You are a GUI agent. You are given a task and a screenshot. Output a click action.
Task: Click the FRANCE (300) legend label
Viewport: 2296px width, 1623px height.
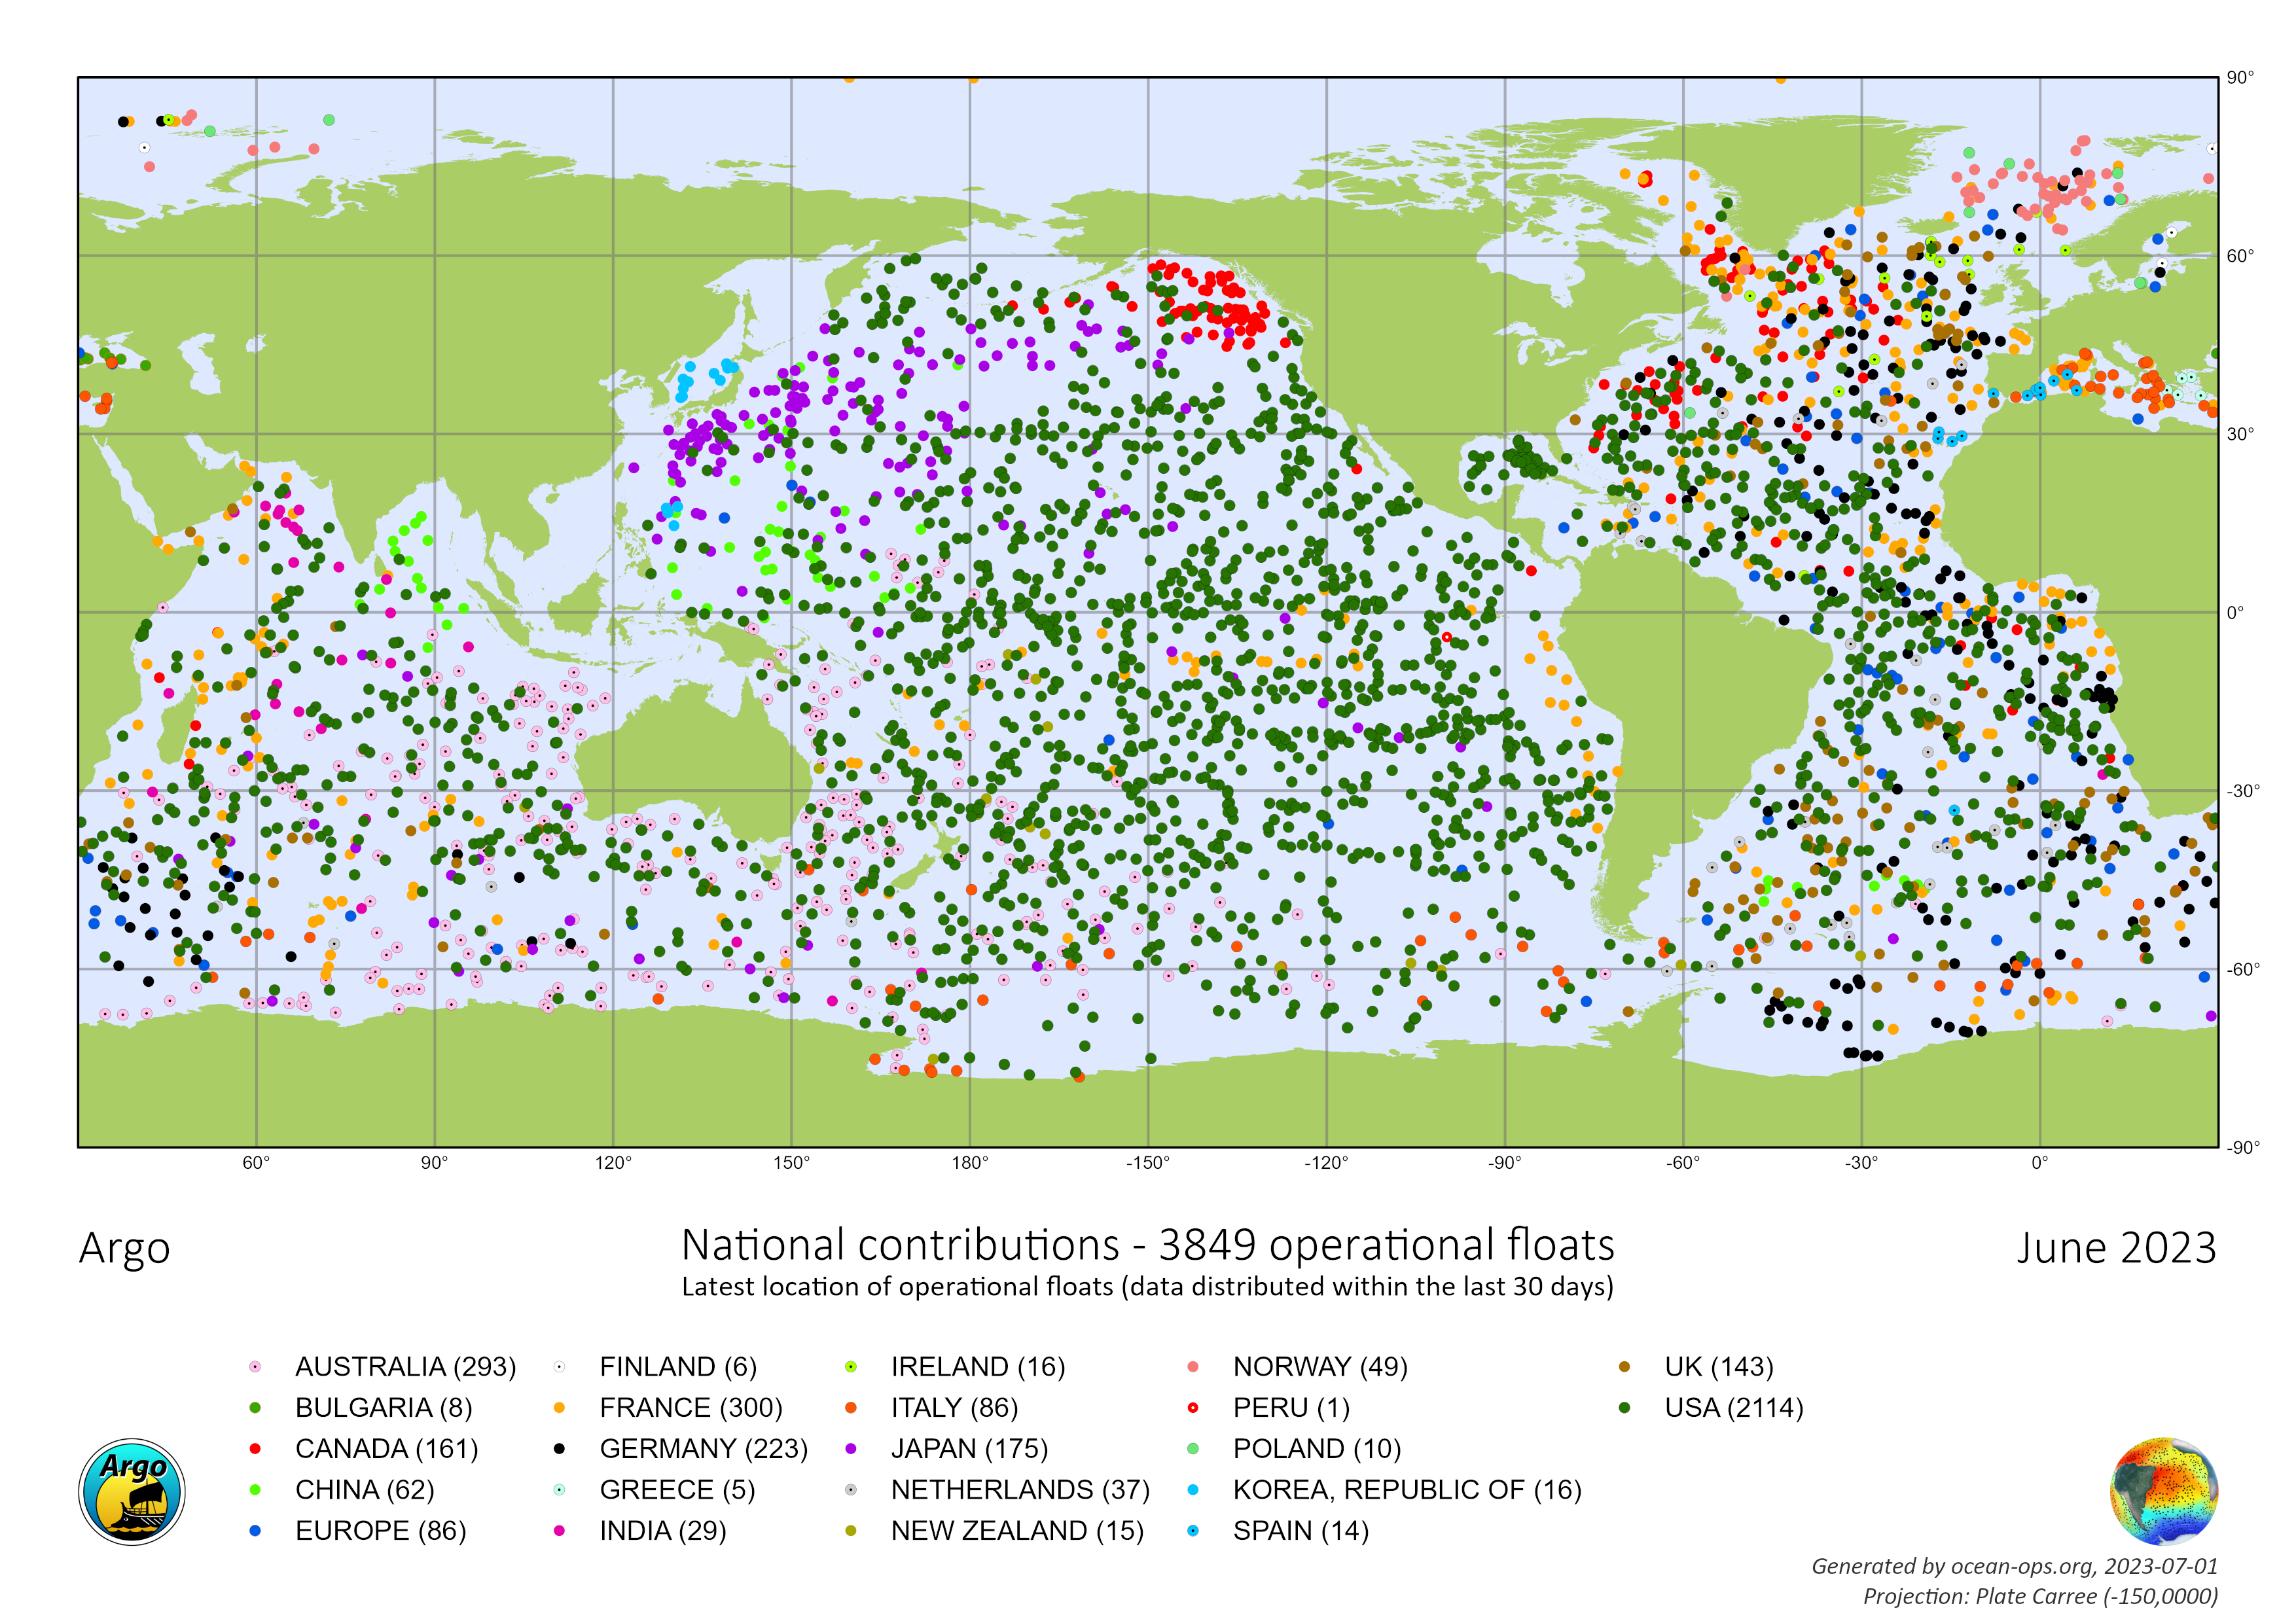(x=690, y=1407)
